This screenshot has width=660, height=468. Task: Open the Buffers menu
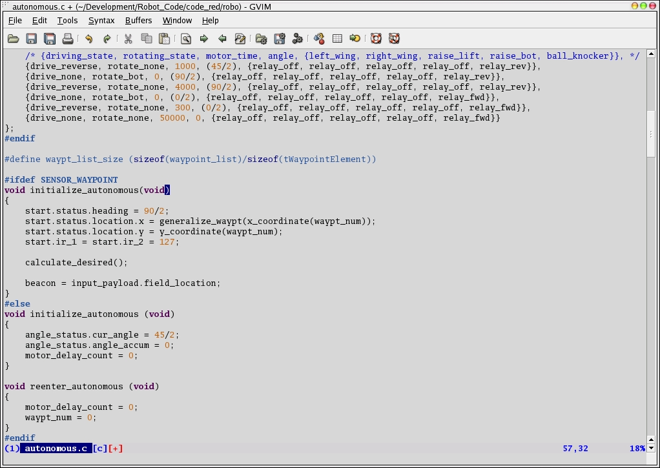pos(138,21)
